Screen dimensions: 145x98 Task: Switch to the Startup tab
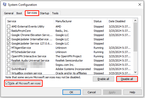[x=44, y=13]
